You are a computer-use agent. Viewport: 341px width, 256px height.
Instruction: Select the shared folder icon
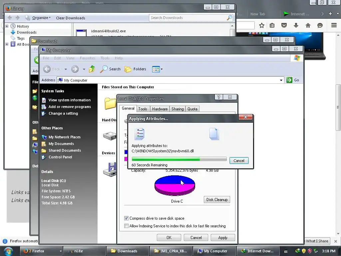click(110, 103)
